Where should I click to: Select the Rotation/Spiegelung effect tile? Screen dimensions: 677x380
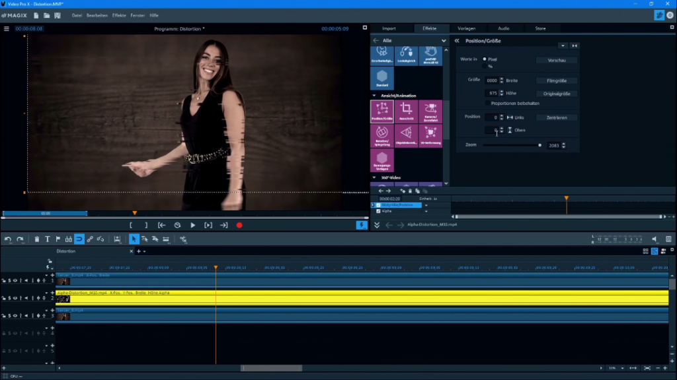click(x=382, y=136)
